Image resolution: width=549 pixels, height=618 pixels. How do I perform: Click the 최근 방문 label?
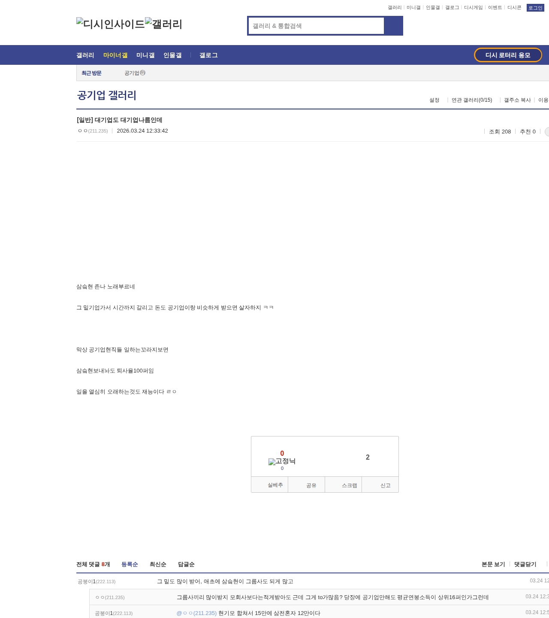click(91, 73)
